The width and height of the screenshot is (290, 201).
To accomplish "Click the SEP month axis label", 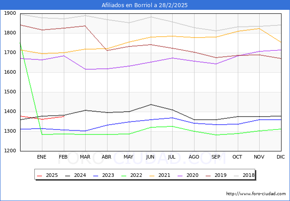I will pos(215,157).
